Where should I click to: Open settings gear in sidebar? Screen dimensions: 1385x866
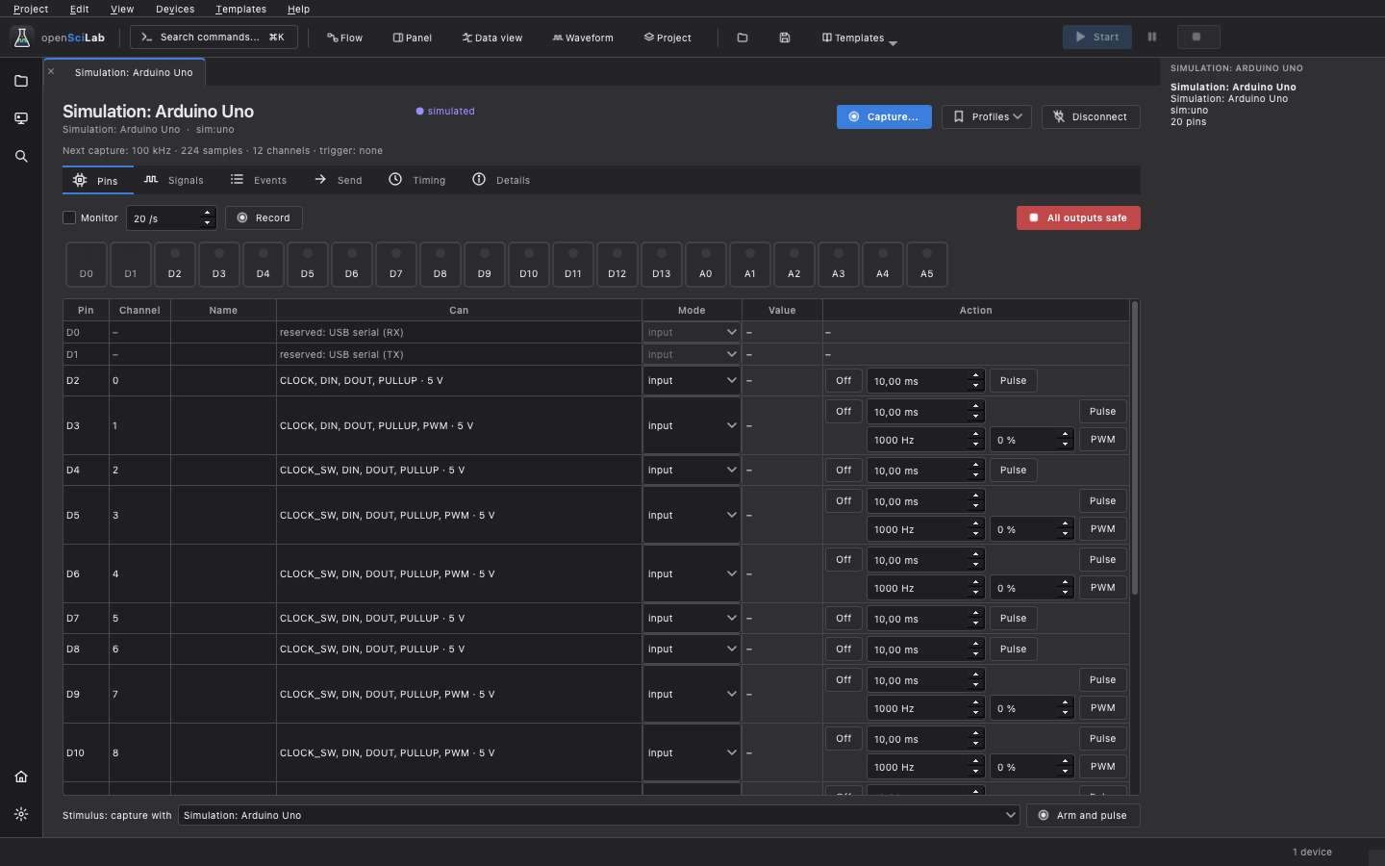click(x=21, y=814)
